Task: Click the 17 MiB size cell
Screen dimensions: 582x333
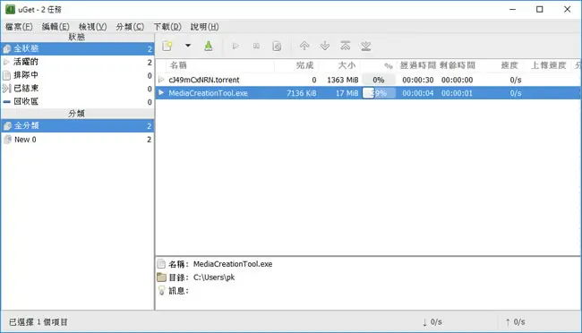Action: 347,93
